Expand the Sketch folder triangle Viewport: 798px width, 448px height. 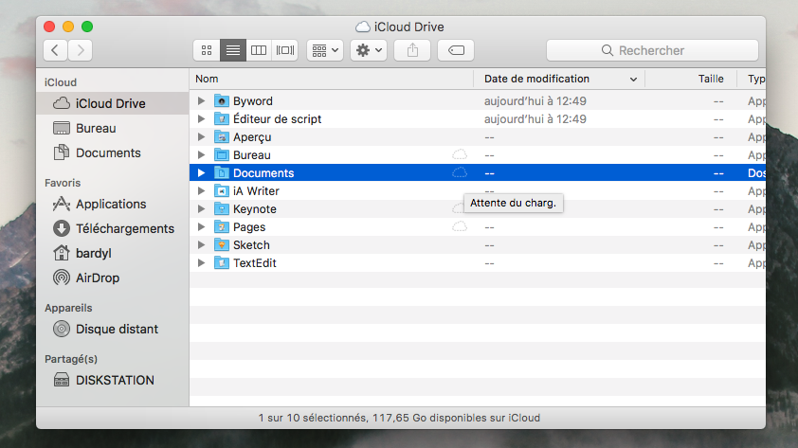click(x=201, y=244)
